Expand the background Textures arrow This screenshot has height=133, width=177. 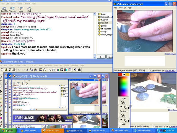(129, 121)
